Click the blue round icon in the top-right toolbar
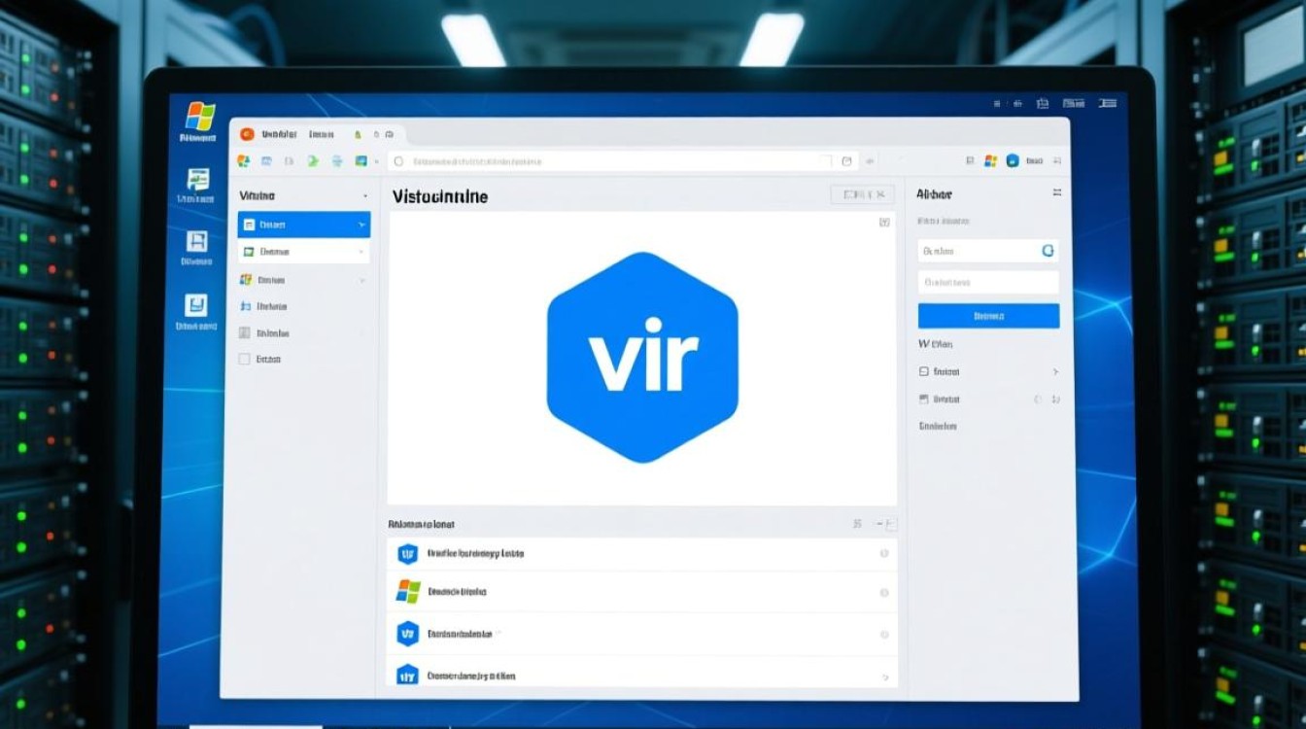The image size is (1306, 729). pyautogui.click(x=1013, y=161)
